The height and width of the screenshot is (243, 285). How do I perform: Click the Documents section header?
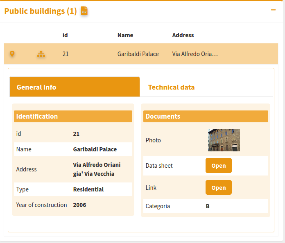(206, 116)
